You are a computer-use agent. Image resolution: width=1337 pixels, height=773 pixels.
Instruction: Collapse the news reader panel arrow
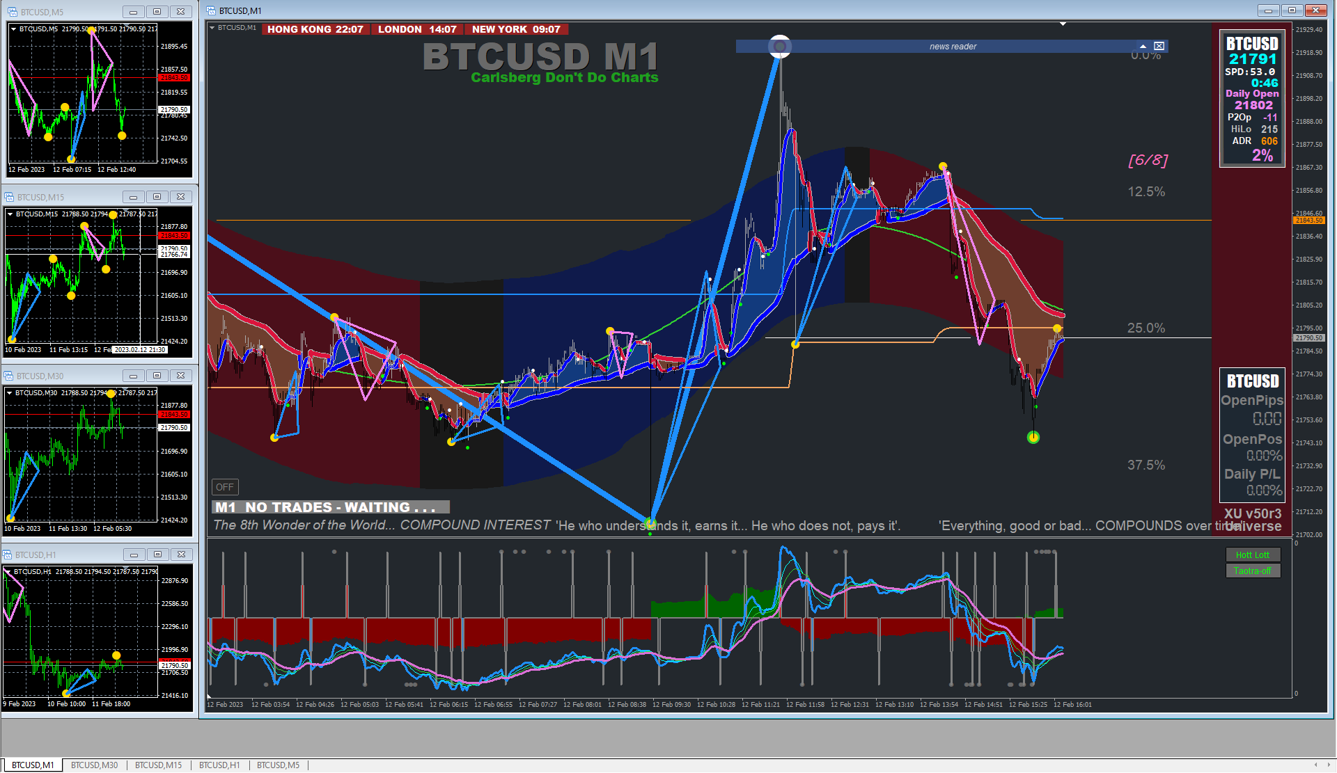pos(1143,47)
